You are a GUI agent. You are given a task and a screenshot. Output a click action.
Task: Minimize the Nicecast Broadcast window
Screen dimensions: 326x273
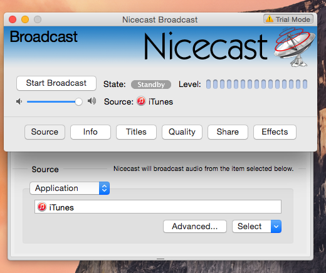[x=25, y=19]
